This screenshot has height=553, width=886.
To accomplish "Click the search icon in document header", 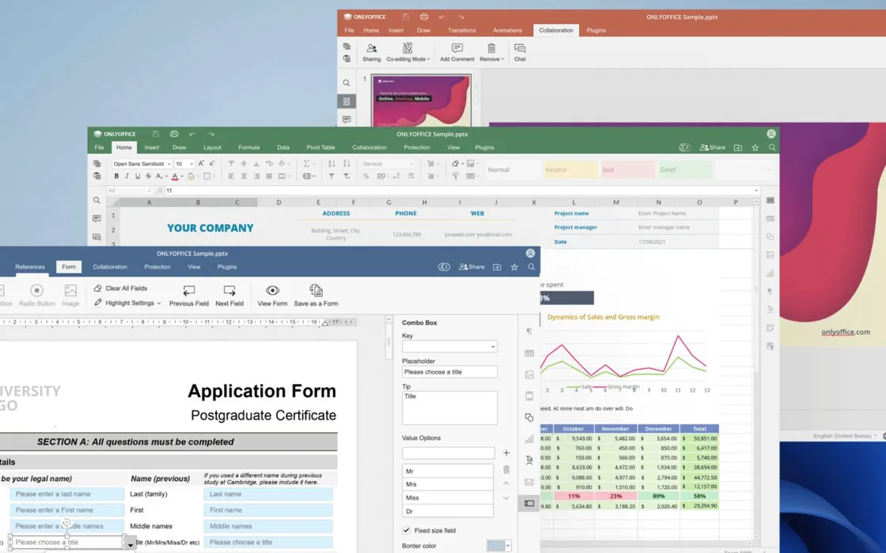I will tap(531, 267).
